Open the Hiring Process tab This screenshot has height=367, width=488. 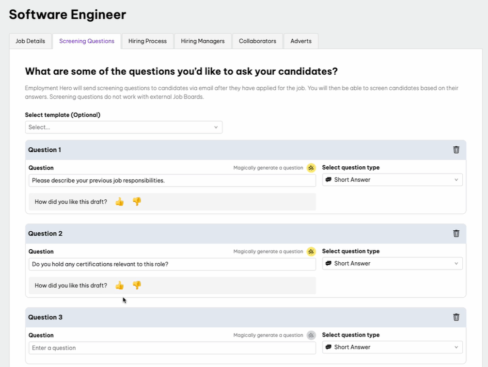click(x=147, y=41)
